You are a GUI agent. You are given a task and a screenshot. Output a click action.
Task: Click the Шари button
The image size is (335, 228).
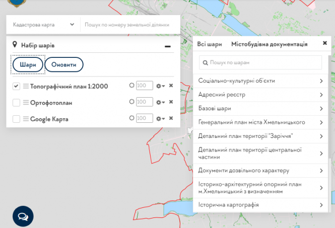coord(28,64)
